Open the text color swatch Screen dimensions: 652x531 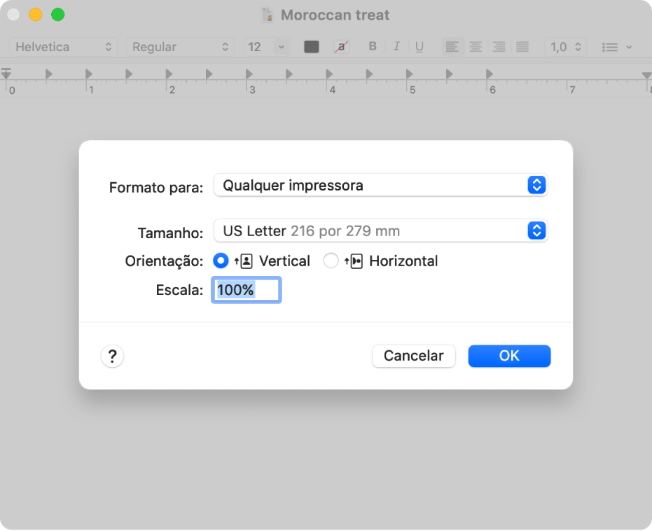[x=311, y=46]
